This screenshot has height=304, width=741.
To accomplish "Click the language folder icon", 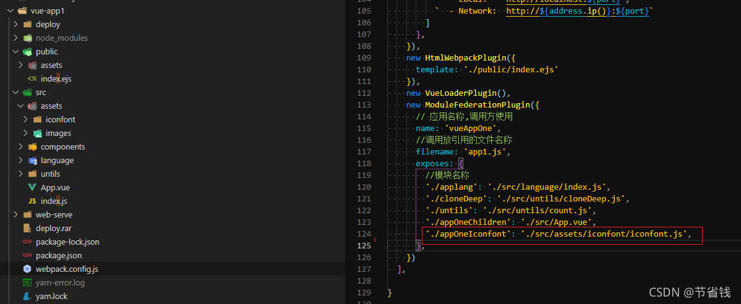I will click(x=32, y=161).
